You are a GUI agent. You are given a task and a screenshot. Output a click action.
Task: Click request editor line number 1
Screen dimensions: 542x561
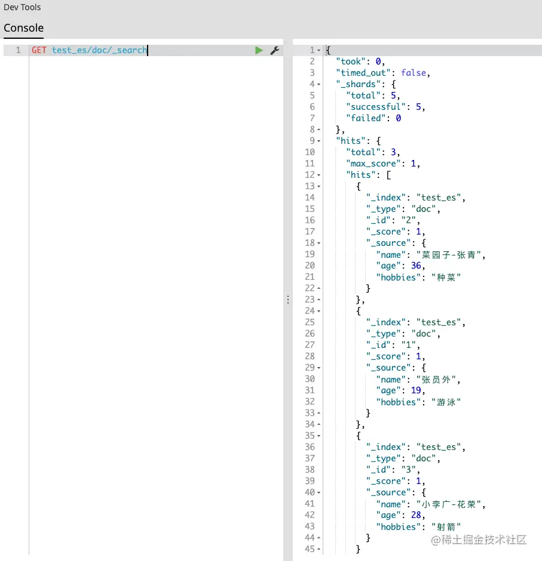19,50
